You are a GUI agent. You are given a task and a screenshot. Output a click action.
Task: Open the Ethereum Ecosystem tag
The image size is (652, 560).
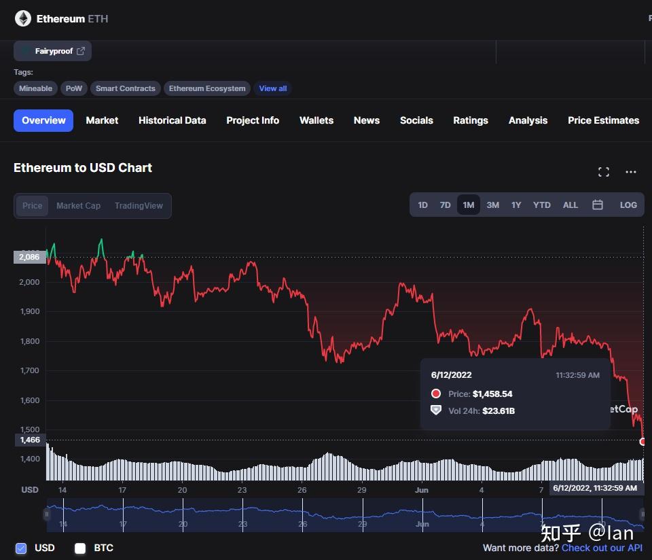[206, 88]
